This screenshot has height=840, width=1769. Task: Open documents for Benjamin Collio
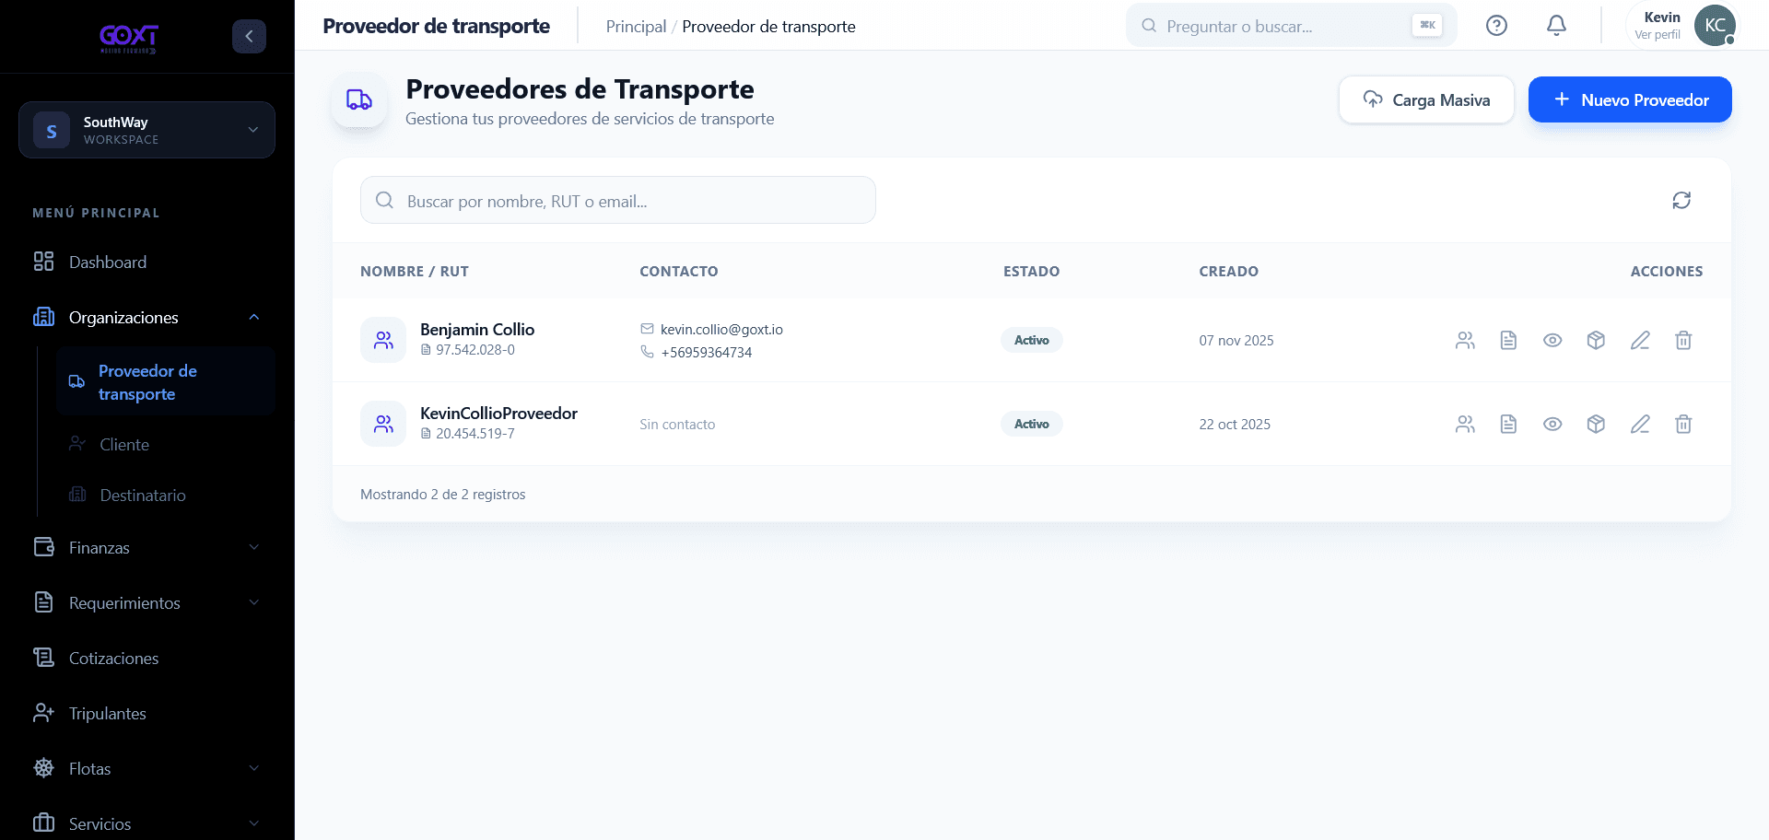pos(1508,341)
